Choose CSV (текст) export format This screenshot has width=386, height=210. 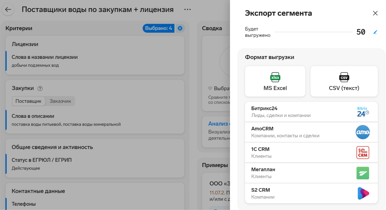click(344, 81)
